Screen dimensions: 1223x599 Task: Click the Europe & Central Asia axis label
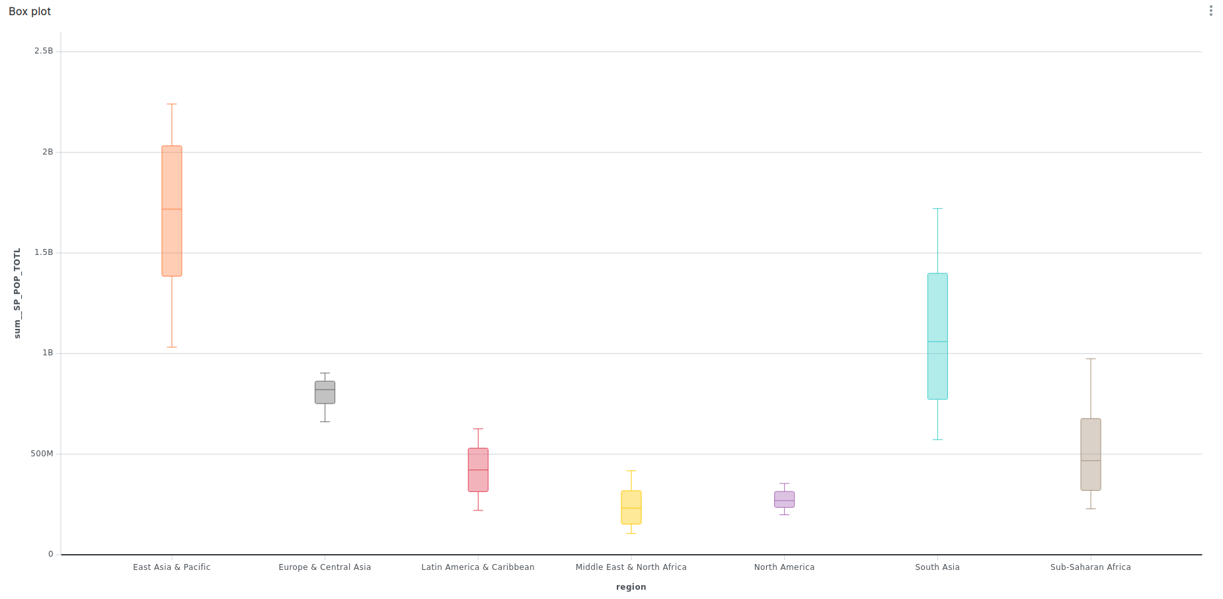pyautogui.click(x=325, y=567)
